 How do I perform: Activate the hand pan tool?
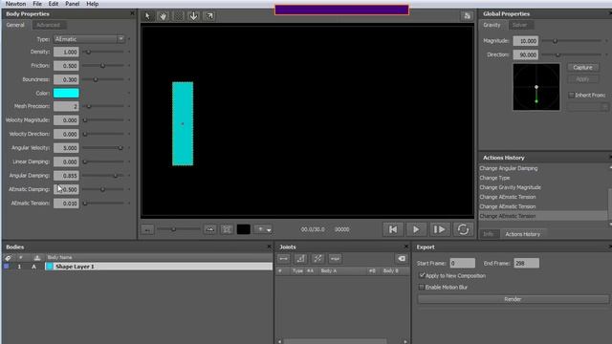[163, 16]
